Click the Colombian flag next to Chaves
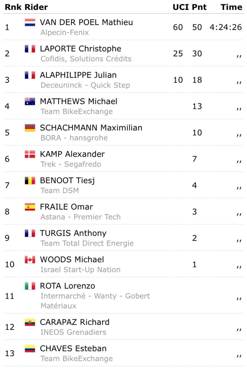Screen dimensions: 247x369 click(x=30, y=349)
